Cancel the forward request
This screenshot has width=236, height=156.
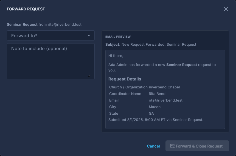(x=153, y=146)
